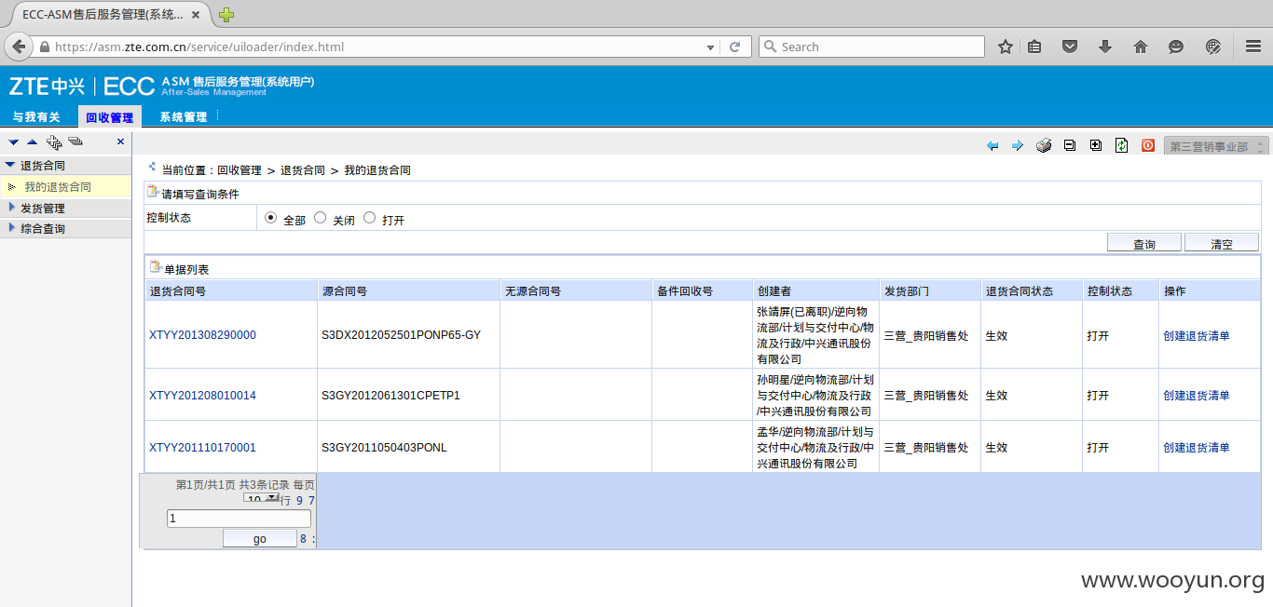Click the document list note icon
This screenshot has height=607, width=1273.
tap(156, 267)
